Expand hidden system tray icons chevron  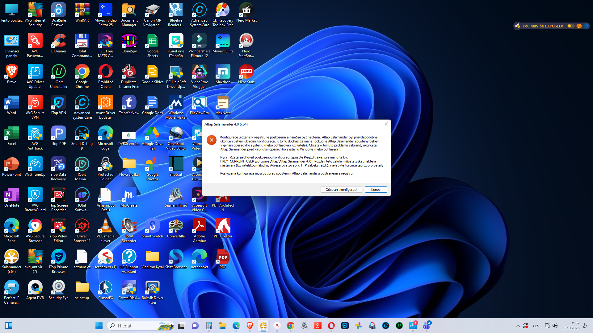point(518,326)
